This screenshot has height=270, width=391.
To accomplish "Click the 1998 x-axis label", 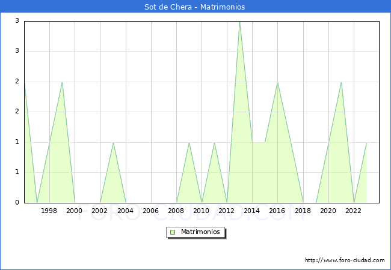I will pos(49,211).
